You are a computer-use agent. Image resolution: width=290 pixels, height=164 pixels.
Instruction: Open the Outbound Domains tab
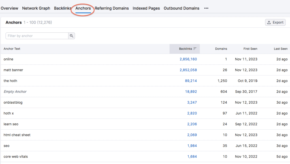pos(181,8)
